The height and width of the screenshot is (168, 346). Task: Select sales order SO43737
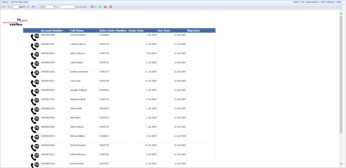click(104, 72)
